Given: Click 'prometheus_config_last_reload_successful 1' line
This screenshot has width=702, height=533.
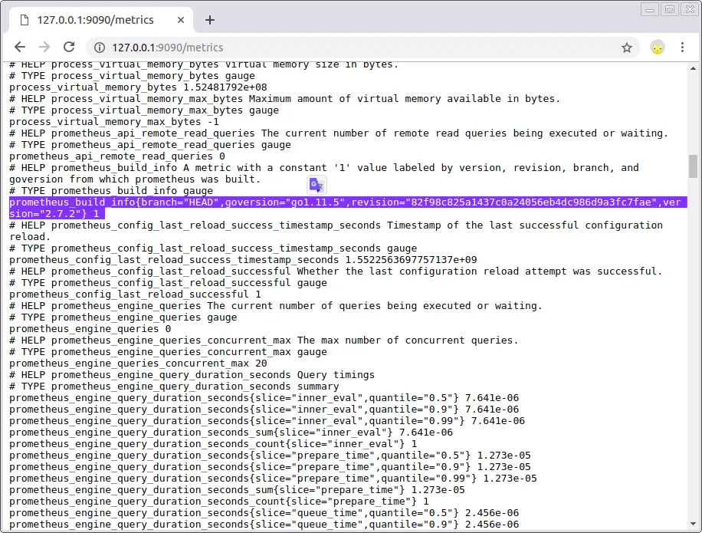Looking at the screenshot, I should (x=135, y=294).
